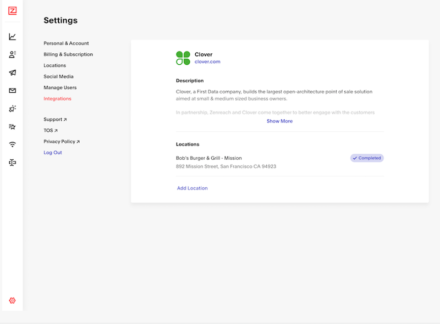This screenshot has width=440, height=324.
Task: Click the red settings gear icon
Action: (12, 300)
